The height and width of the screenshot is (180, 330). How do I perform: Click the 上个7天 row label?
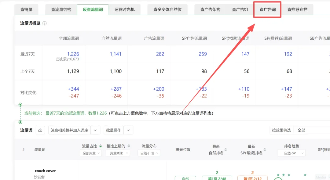point(28,71)
